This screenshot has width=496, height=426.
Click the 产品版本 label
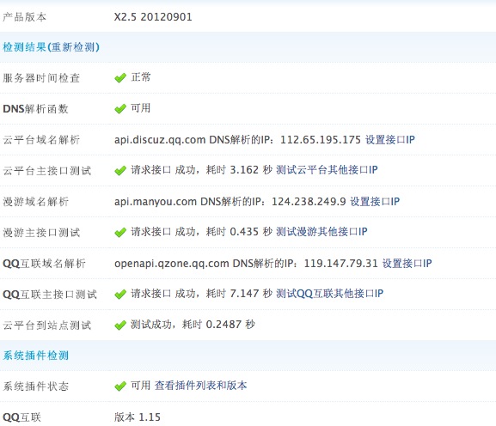25,17
